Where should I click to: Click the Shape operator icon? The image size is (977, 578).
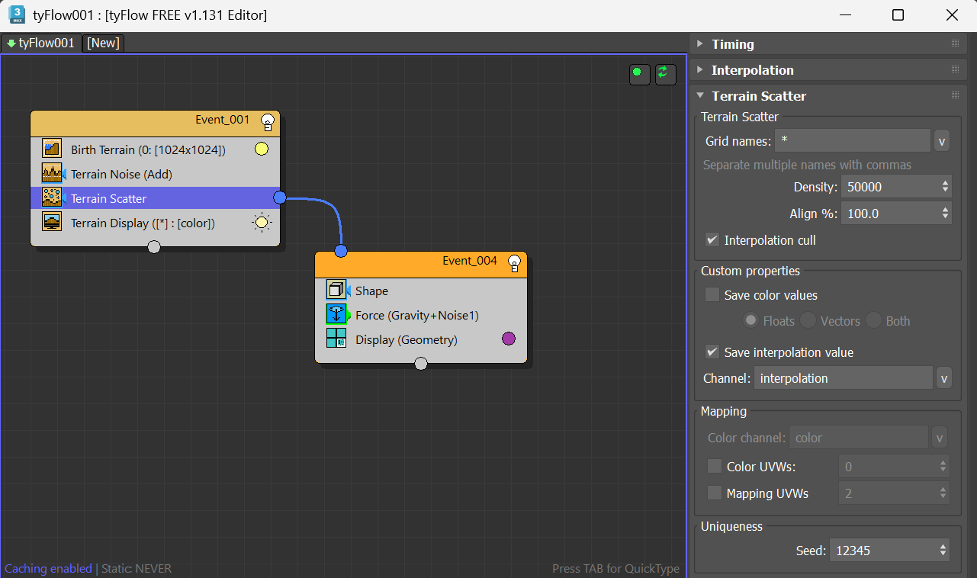pyautogui.click(x=336, y=291)
